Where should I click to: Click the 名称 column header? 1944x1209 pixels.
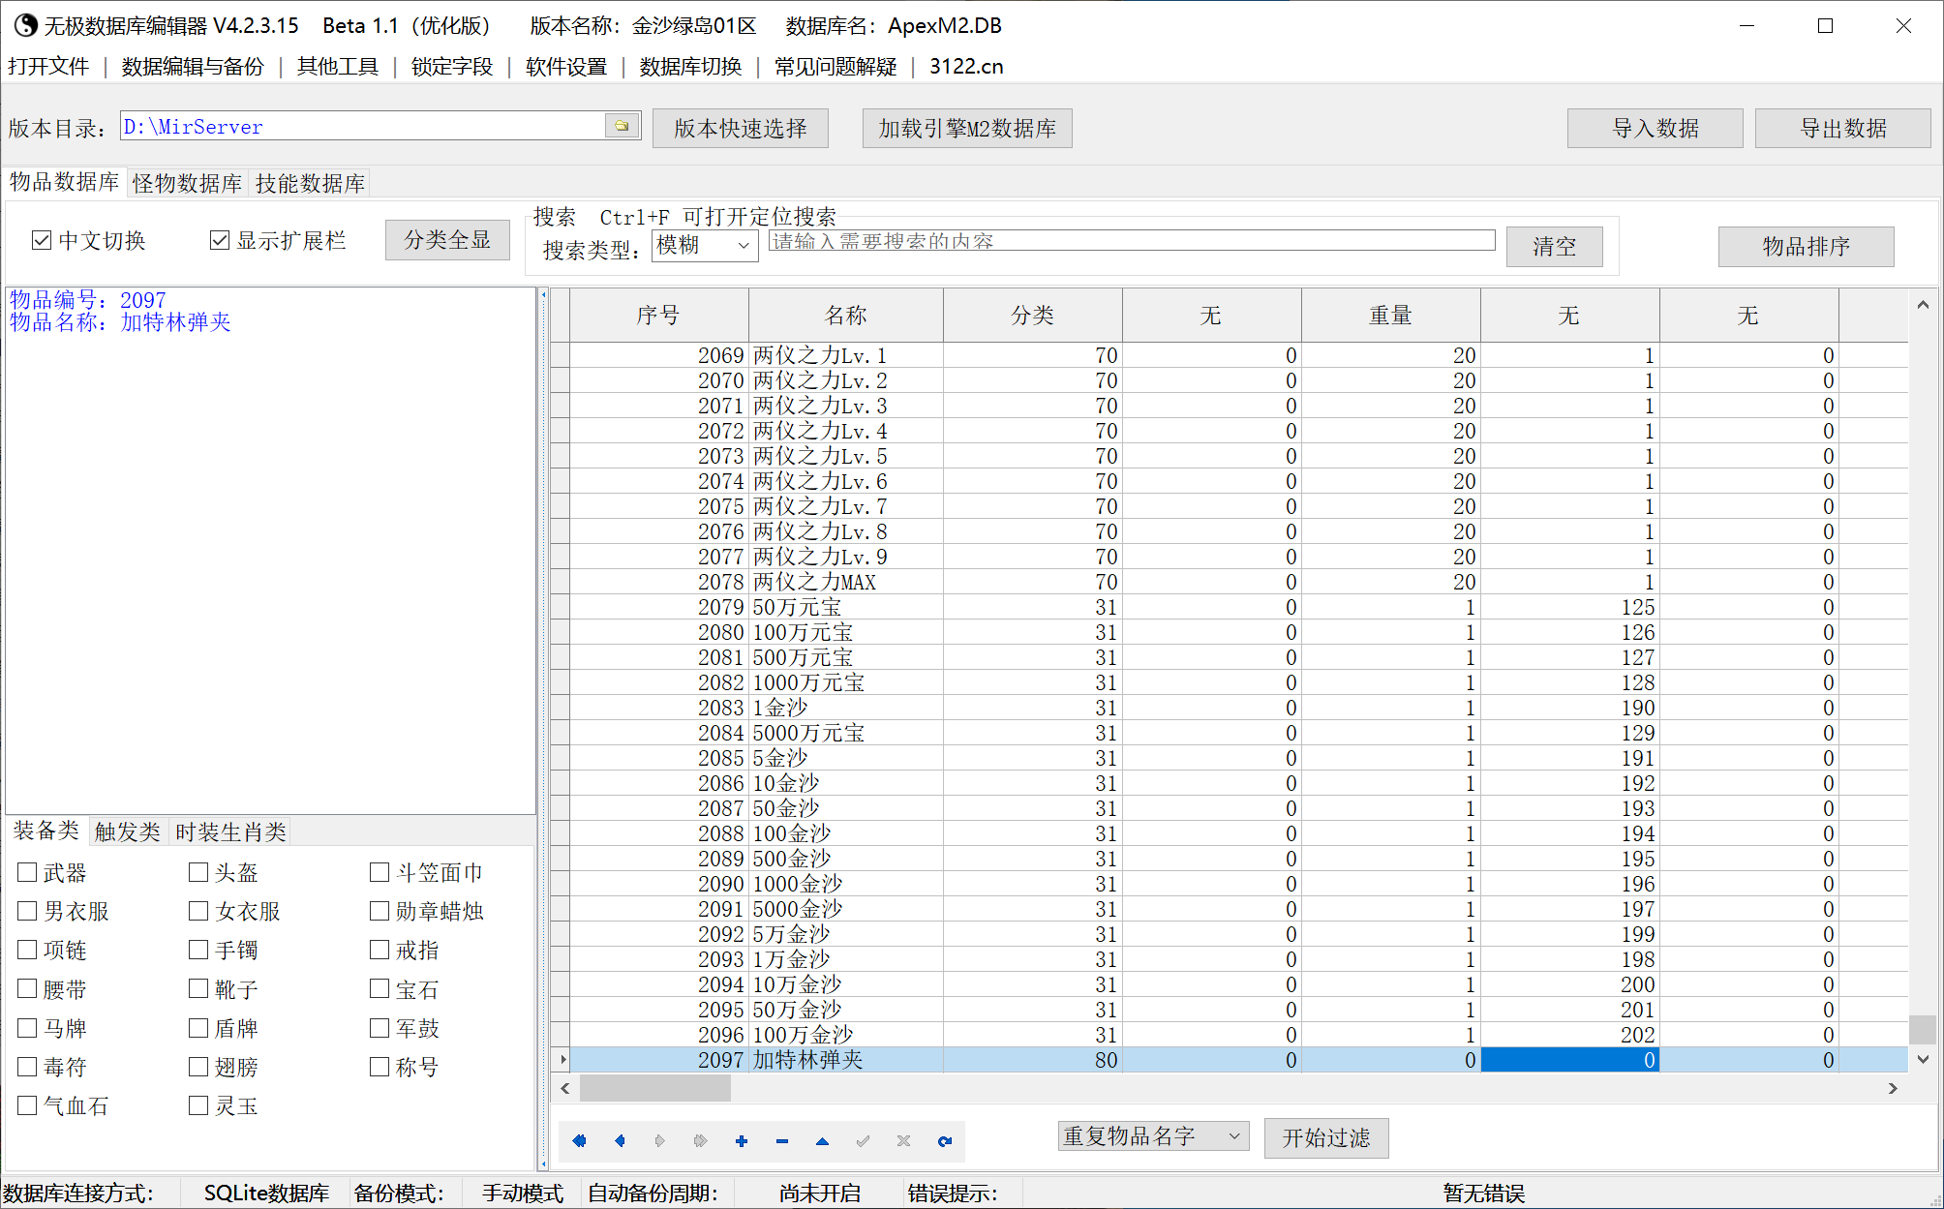[x=845, y=315]
